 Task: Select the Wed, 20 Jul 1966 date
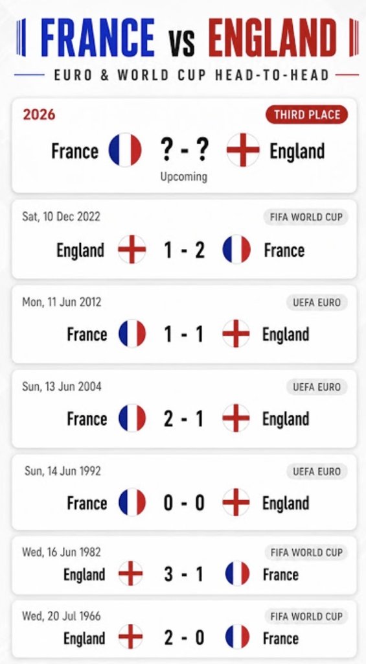(62, 615)
